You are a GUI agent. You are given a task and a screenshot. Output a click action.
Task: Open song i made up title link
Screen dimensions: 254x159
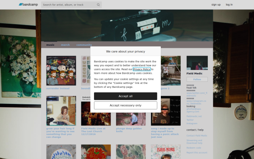(165, 133)
